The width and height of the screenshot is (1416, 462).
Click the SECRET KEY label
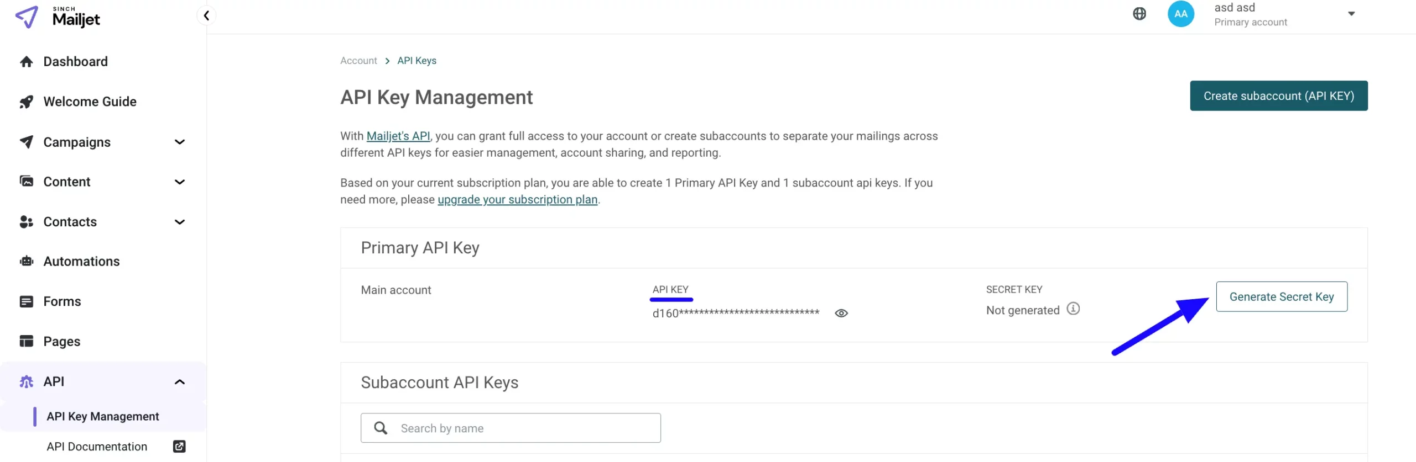pyautogui.click(x=1014, y=290)
